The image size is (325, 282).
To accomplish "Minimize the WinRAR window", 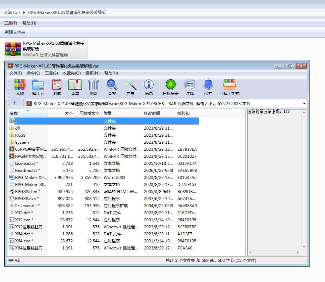I will (279, 66).
